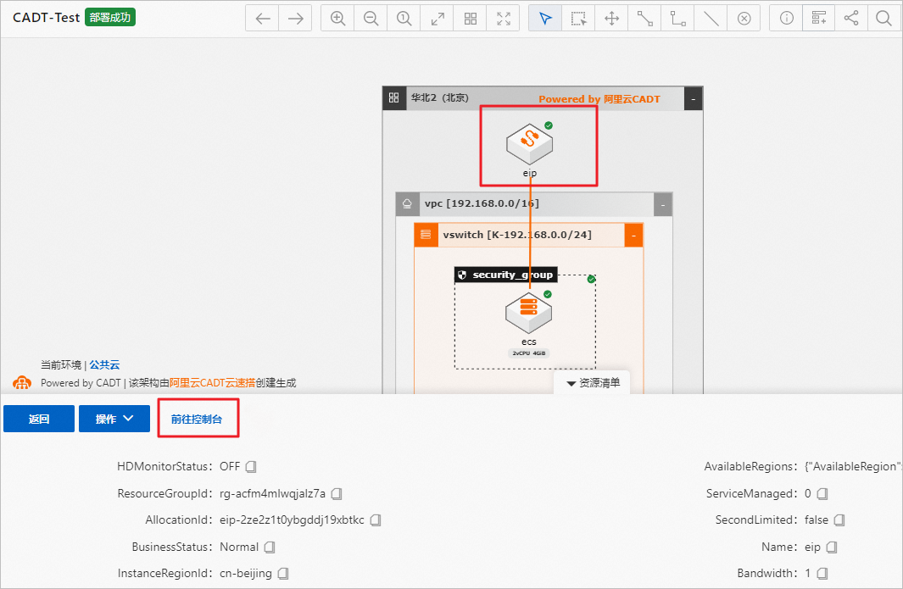Viewport: 903px width, 589px height.
Task: Copy the Bandwidth value
Action: click(x=822, y=574)
